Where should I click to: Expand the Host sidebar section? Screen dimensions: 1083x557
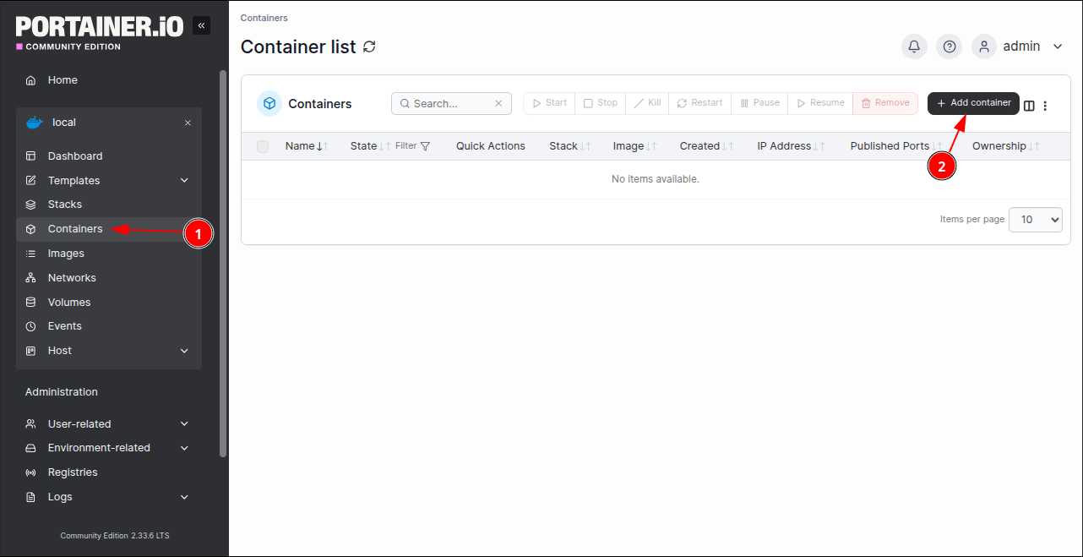click(184, 351)
